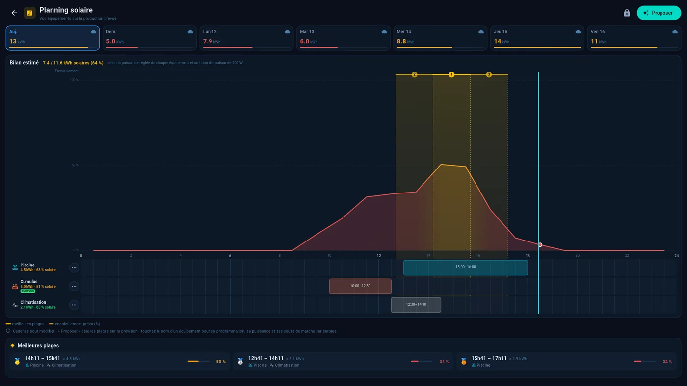
Task: Click the silver medal icon for 12h41 – 14h11
Action: point(240,362)
